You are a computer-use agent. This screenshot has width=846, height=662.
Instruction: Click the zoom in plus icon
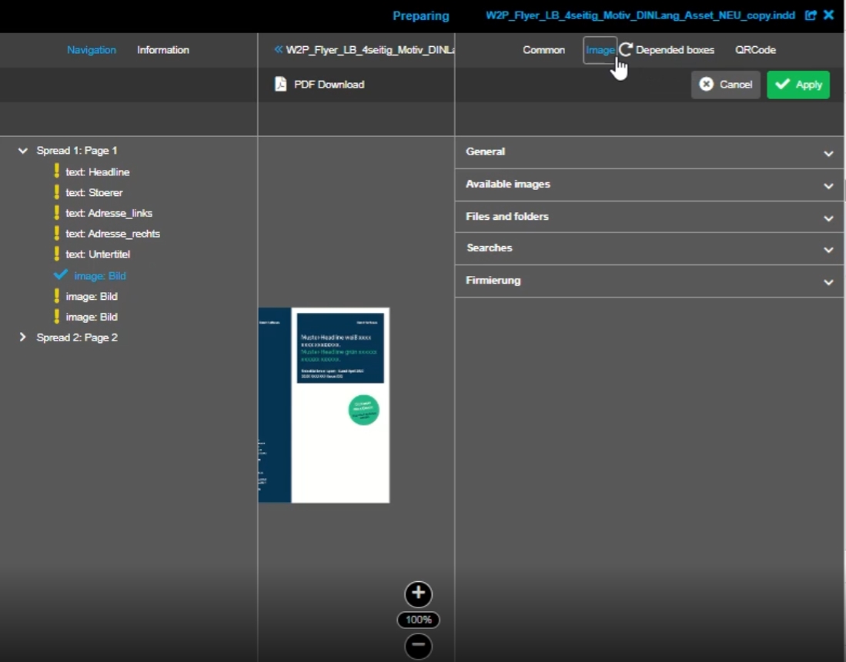click(418, 594)
